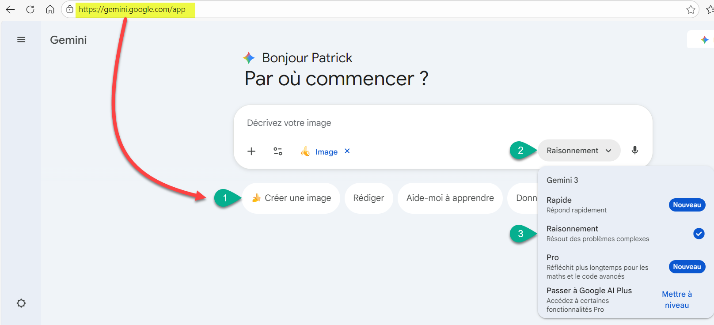
Task: Bookmark this page with the star icon
Action: (691, 9)
